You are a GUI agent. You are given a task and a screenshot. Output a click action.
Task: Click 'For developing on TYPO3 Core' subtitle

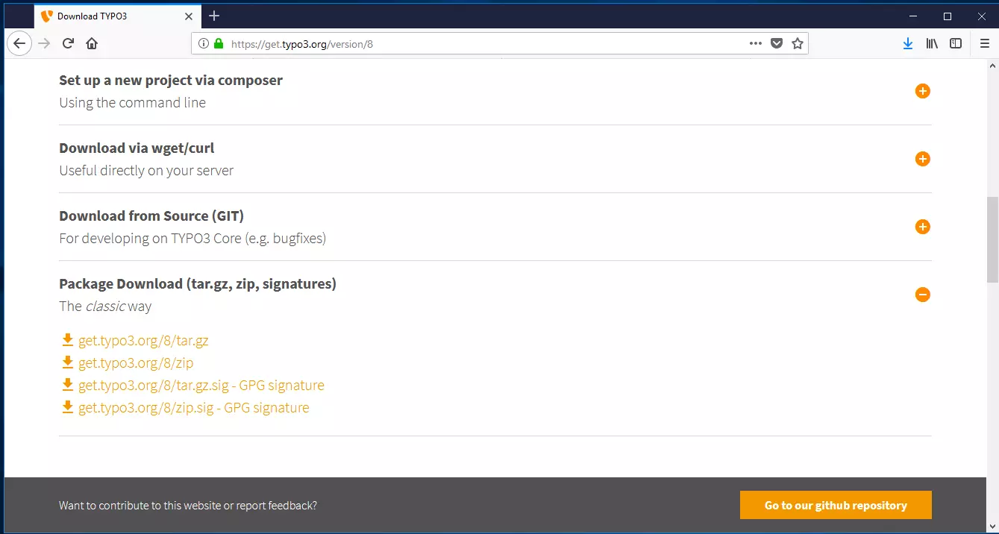[192, 239]
